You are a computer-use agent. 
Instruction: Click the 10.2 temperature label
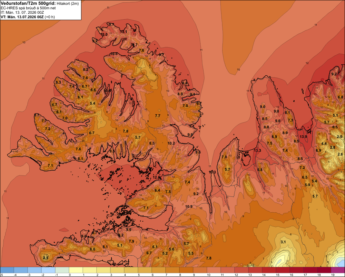pos(171,143)
